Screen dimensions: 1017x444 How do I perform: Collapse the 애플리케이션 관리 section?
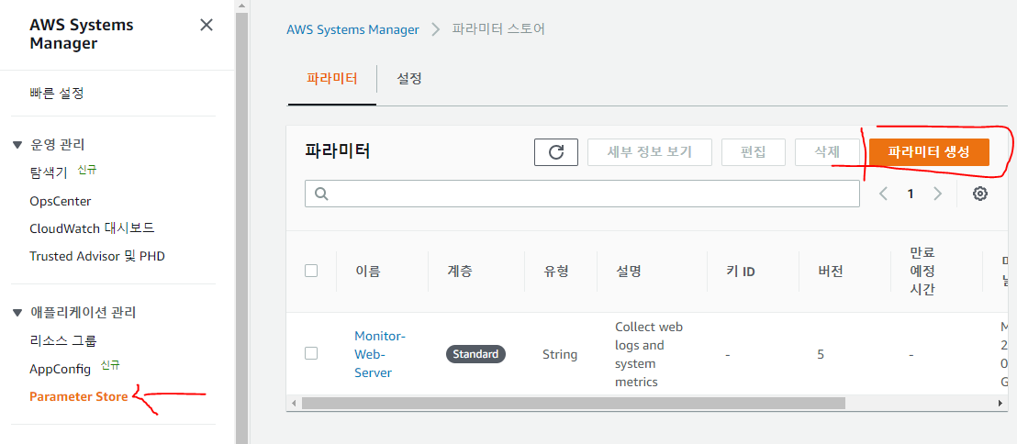click(x=18, y=313)
